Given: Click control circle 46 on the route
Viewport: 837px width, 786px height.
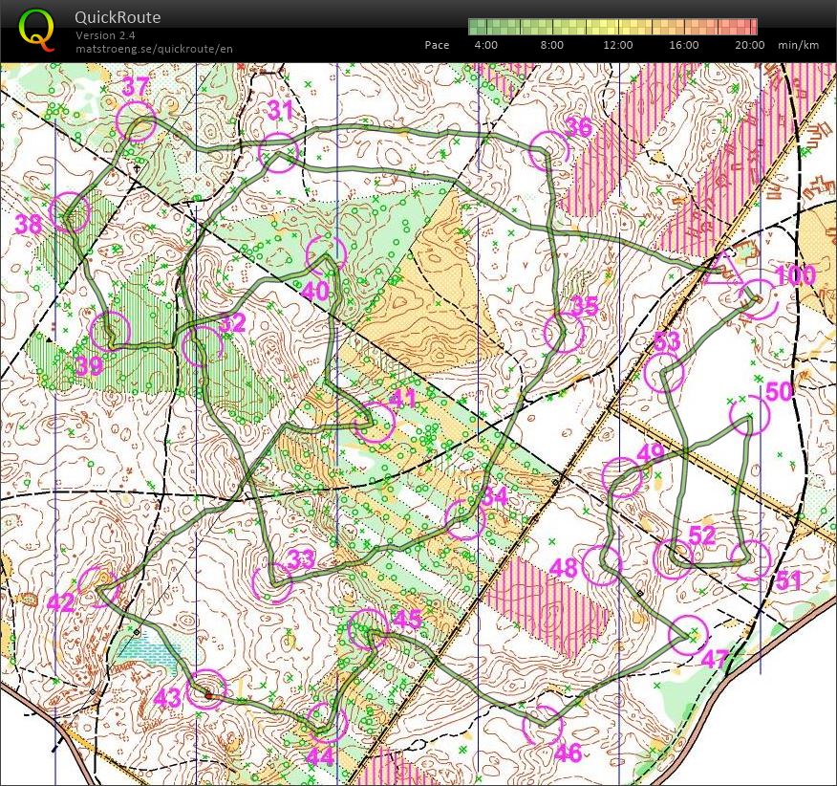Looking at the screenshot, I should coord(543,724).
